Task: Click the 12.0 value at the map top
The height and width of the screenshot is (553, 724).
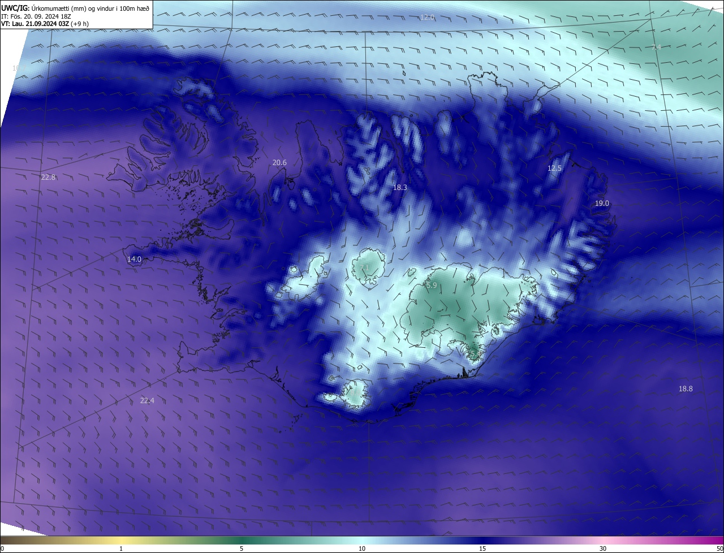Action: 427,18
